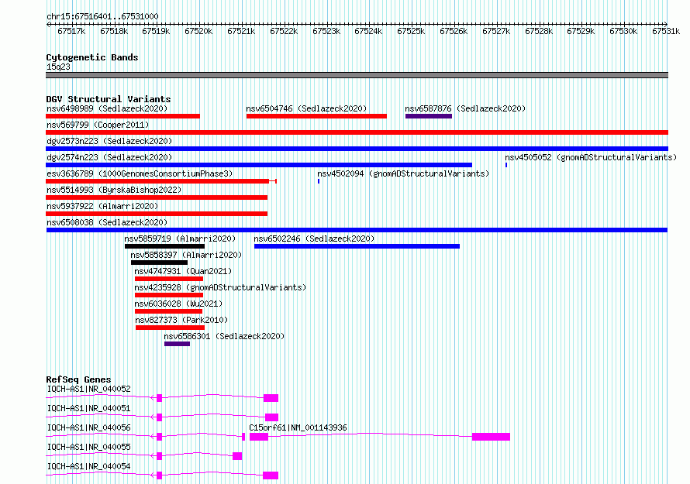Click DGV Structural Variants track title

click(x=109, y=99)
